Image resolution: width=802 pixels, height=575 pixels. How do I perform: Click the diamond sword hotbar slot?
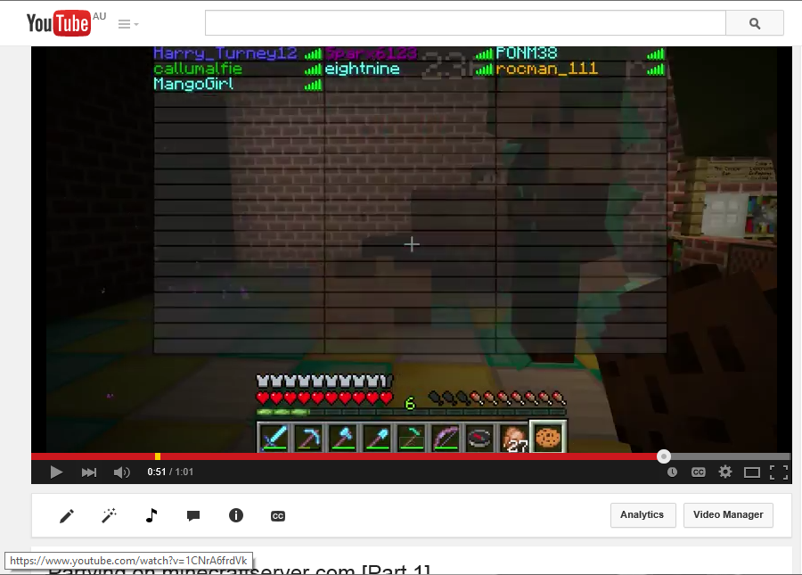[x=274, y=438]
